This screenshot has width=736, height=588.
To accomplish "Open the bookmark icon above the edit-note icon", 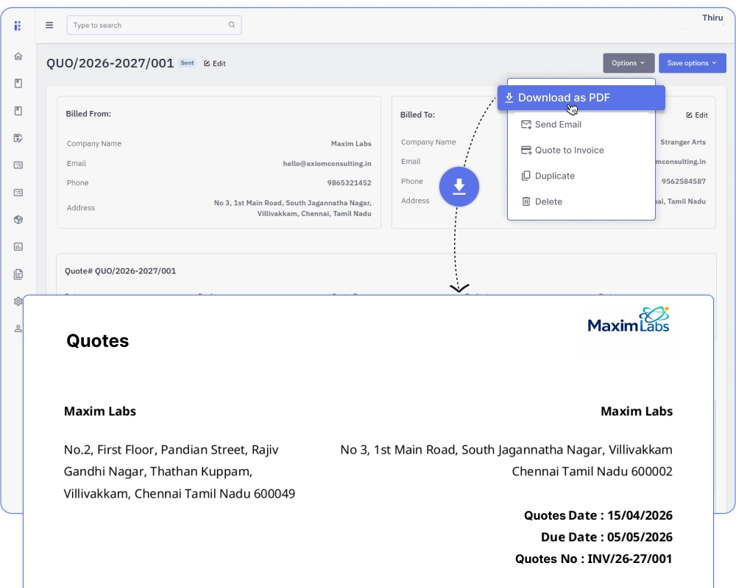I will [x=18, y=111].
